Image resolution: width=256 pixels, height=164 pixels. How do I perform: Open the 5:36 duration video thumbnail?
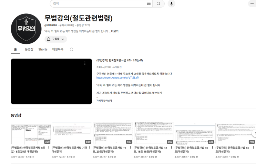pos(194,133)
